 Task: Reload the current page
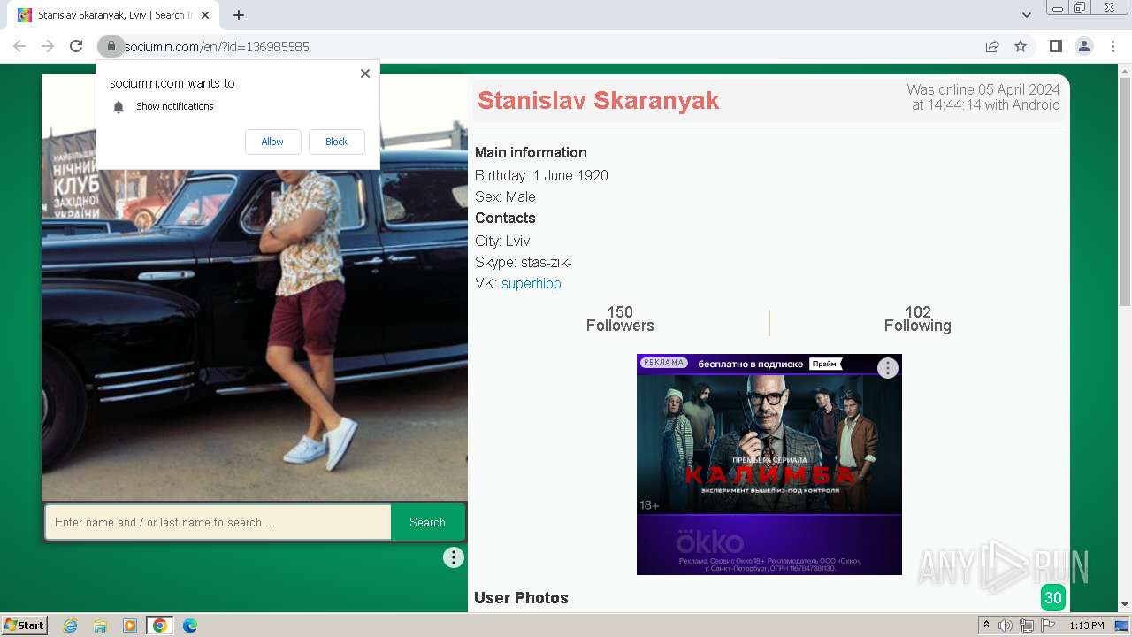click(x=76, y=47)
